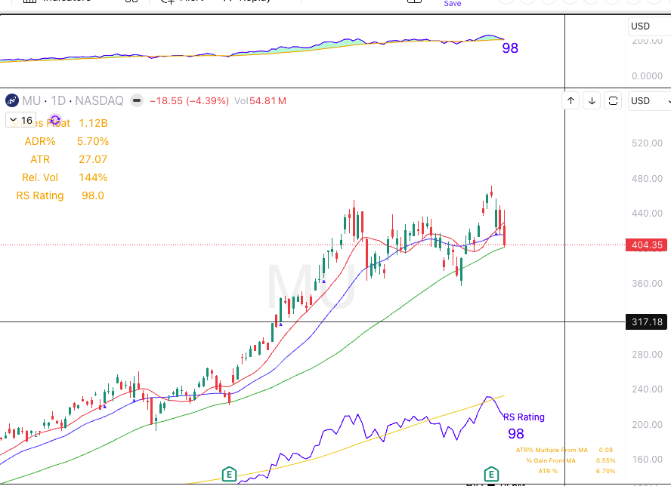
Task: Maximize the MU chart pane
Action: point(613,100)
